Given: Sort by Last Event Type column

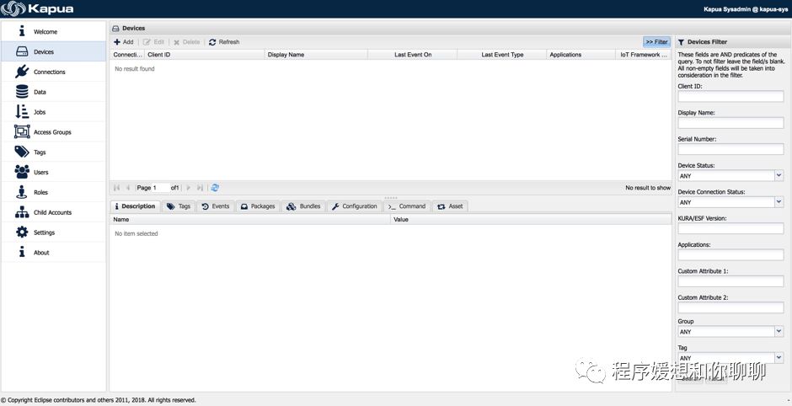Looking at the screenshot, I should [502, 55].
